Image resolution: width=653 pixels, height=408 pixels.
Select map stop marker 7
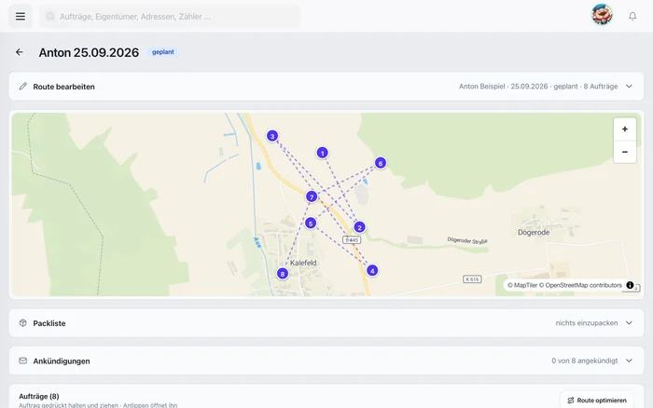click(312, 197)
